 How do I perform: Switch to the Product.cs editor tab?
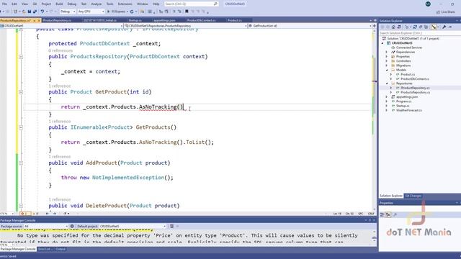point(234,20)
